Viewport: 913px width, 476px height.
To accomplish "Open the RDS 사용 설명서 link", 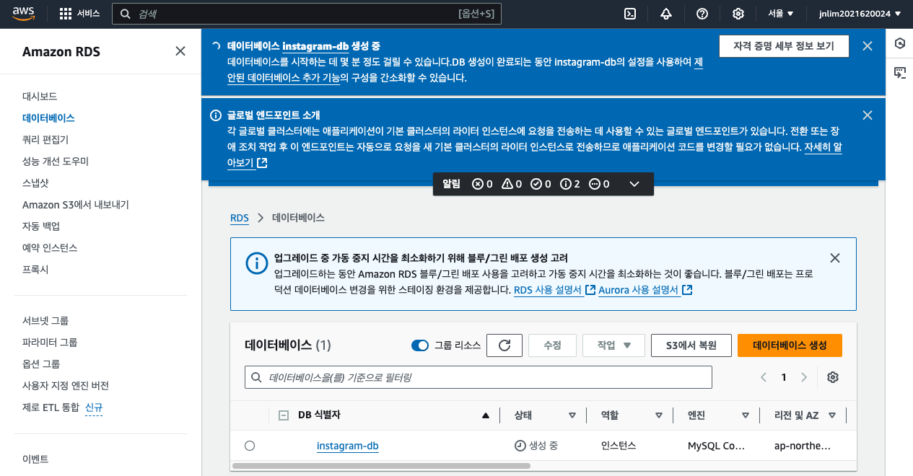I will point(554,290).
